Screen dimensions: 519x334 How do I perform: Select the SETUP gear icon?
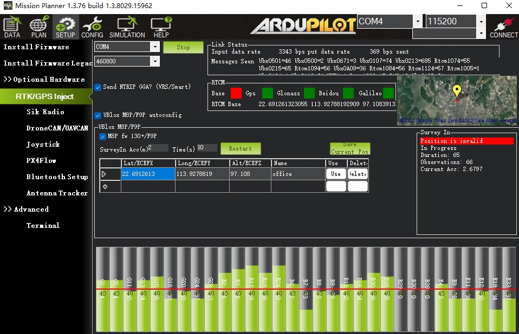pos(65,27)
